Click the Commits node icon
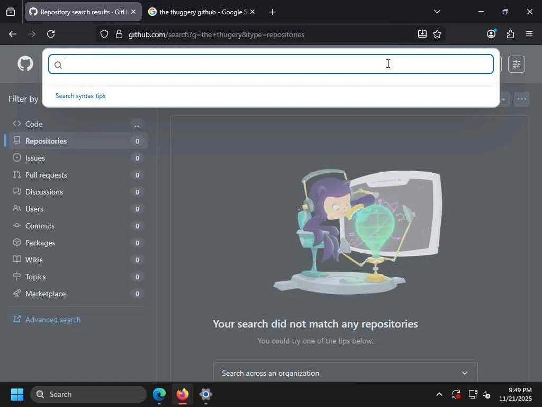Image resolution: width=542 pixels, height=407 pixels. pyautogui.click(x=16, y=225)
